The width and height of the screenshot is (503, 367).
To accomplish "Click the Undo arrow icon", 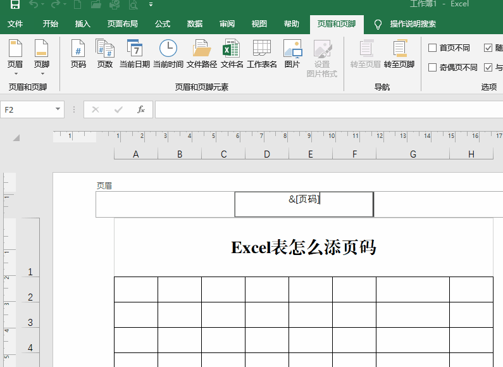I will coord(34,4).
